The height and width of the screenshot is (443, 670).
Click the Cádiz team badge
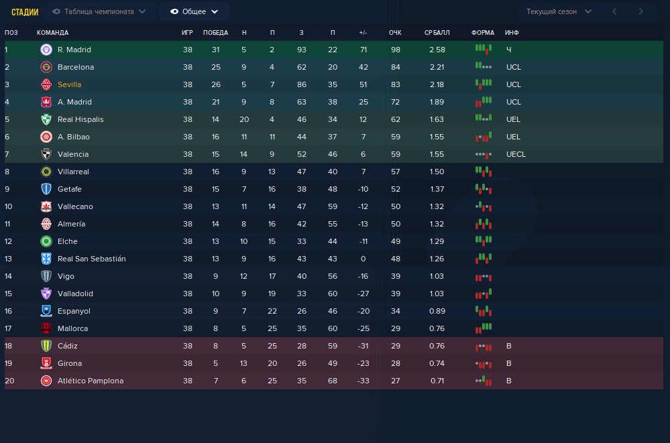click(46, 346)
